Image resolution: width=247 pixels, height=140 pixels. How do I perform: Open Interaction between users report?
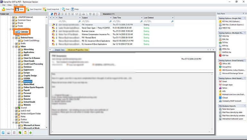point(231,119)
